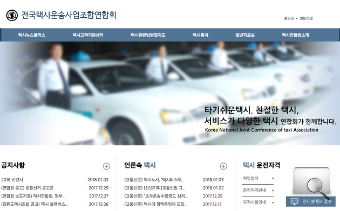
Task: Open the 택시뉴스플러스 menu
Action: coord(32,35)
